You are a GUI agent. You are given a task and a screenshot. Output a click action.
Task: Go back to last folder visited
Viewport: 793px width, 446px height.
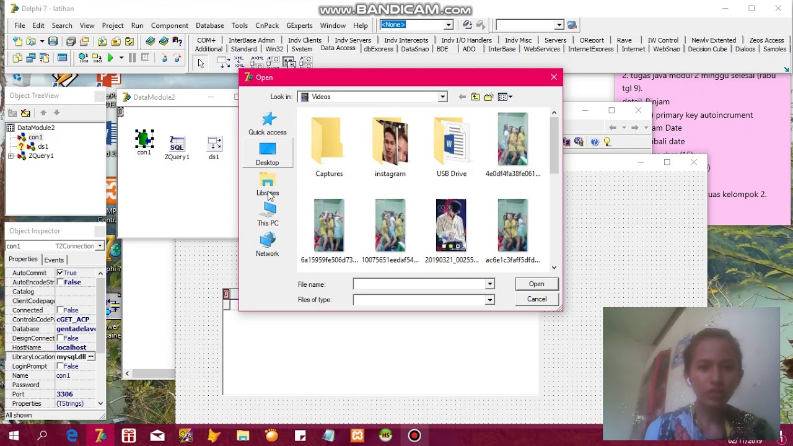[462, 97]
